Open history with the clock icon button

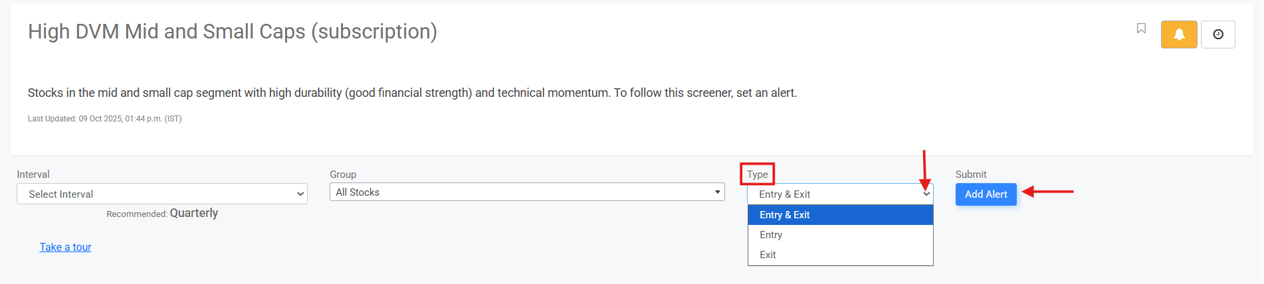pyautogui.click(x=1217, y=35)
